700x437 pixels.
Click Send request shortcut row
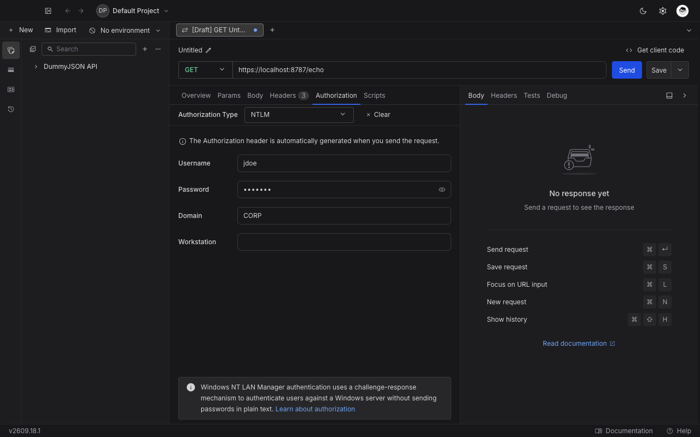point(579,250)
